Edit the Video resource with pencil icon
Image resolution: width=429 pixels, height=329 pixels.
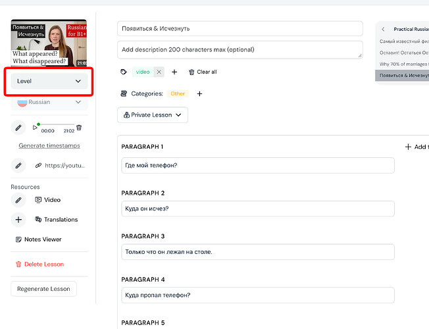19,199
